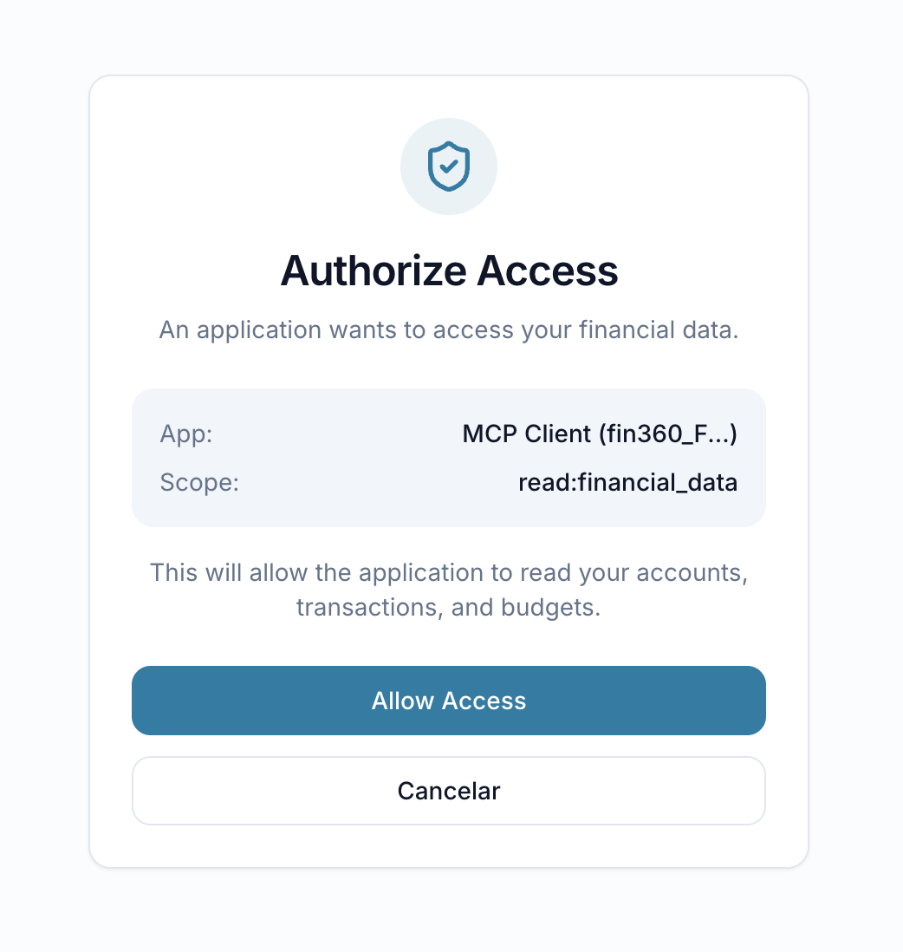The height and width of the screenshot is (952, 903).
Task: Click the subtitle about accessing financial data
Action: (x=449, y=330)
